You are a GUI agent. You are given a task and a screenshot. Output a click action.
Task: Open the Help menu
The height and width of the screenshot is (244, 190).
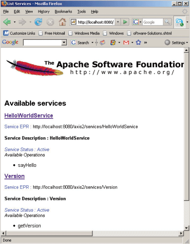[x=94, y=12]
